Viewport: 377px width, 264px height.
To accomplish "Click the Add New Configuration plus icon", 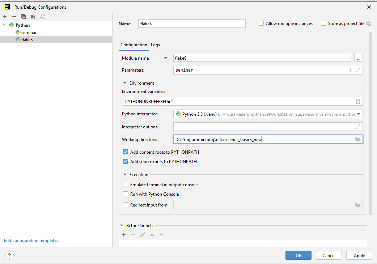I will point(5,17).
